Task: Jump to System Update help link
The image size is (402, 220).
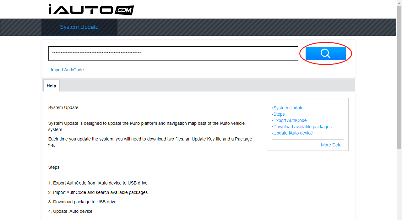Action: click(x=288, y=108)
